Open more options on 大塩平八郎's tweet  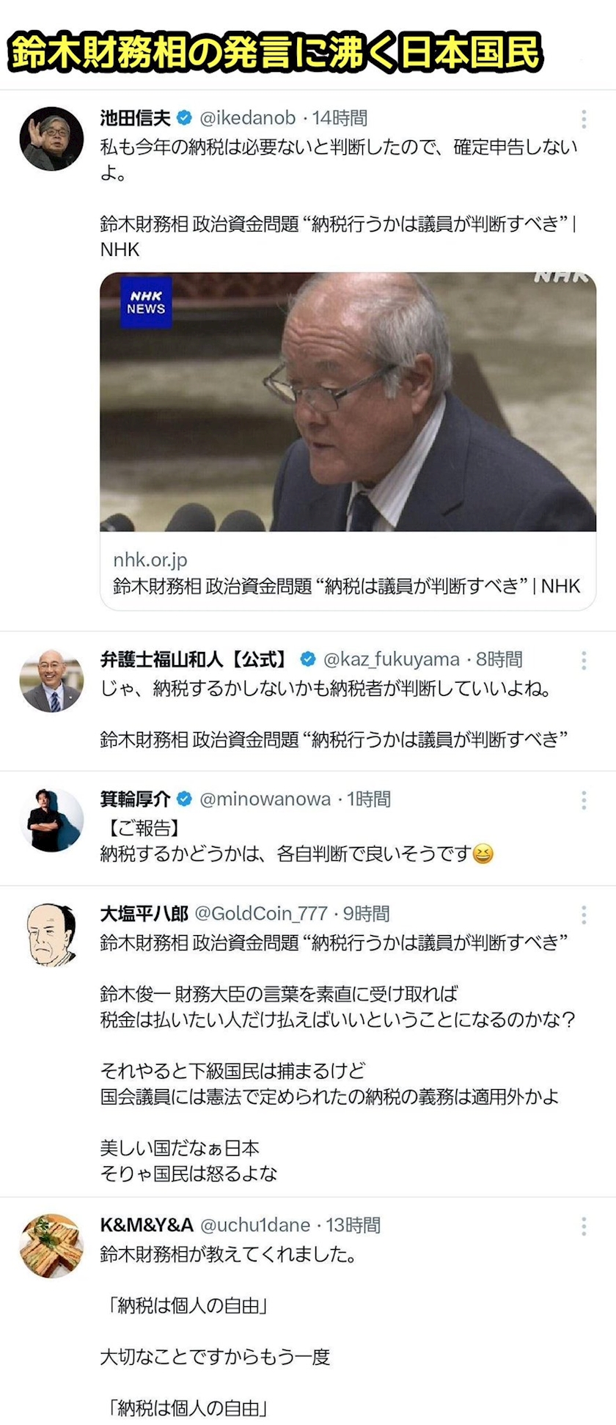point(583,914)
